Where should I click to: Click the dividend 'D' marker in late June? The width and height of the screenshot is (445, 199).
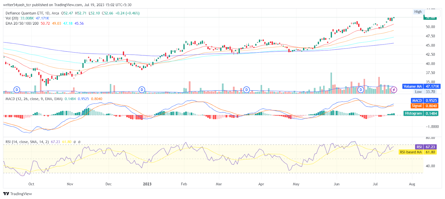point(361,90)
